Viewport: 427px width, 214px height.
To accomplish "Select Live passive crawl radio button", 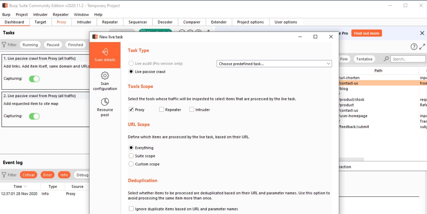I will (x=131, y=72).
